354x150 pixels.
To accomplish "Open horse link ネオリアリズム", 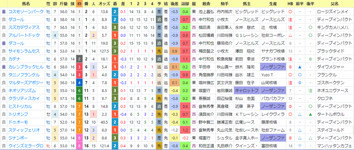I will click(x=22, y=90).
